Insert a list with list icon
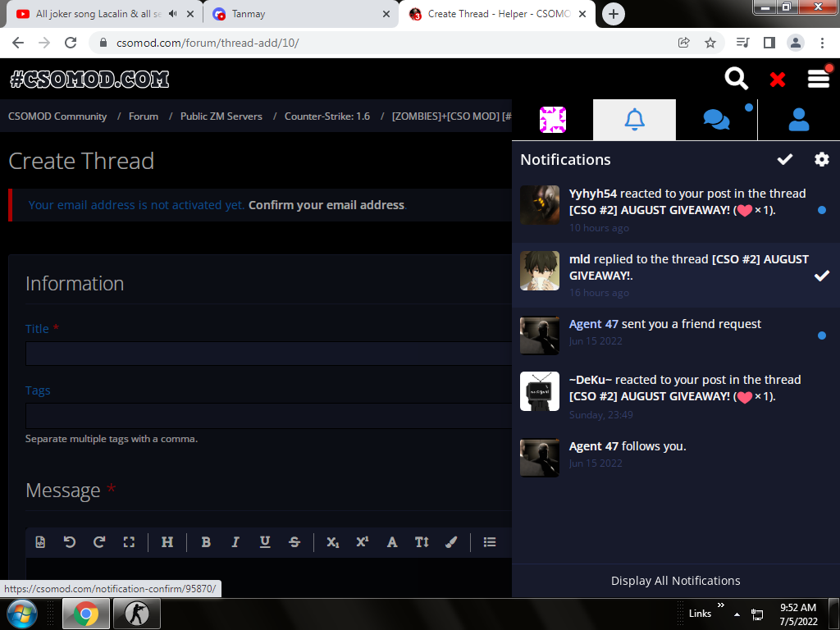840x630 pixels. 490,542
